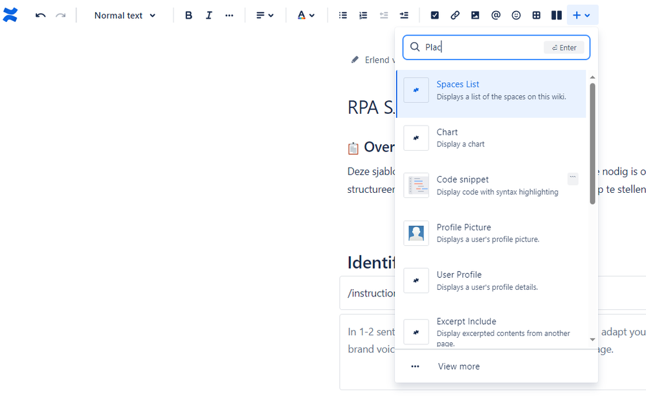Click View more in the insert menu
The image size is (646, 396).
[496, 366]
